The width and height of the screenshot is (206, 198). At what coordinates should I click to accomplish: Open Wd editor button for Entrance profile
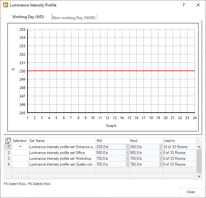tap(127, 147)
